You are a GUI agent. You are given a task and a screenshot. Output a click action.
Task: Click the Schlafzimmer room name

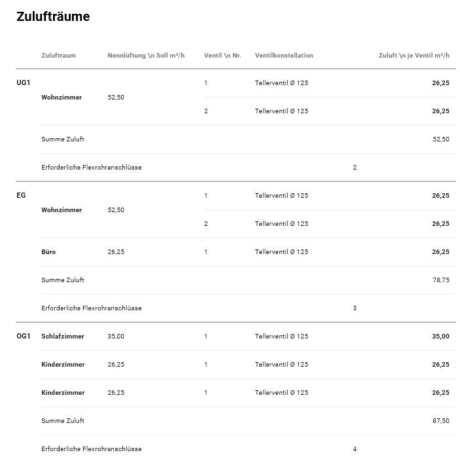pyautogui.click(x=63, y=337)
